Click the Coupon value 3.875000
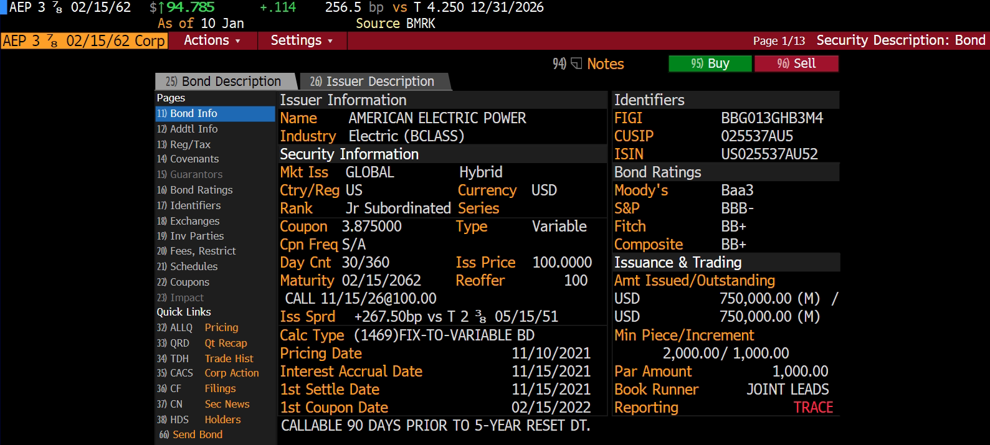This screenshot has width=990, height=445. point(372,226)
